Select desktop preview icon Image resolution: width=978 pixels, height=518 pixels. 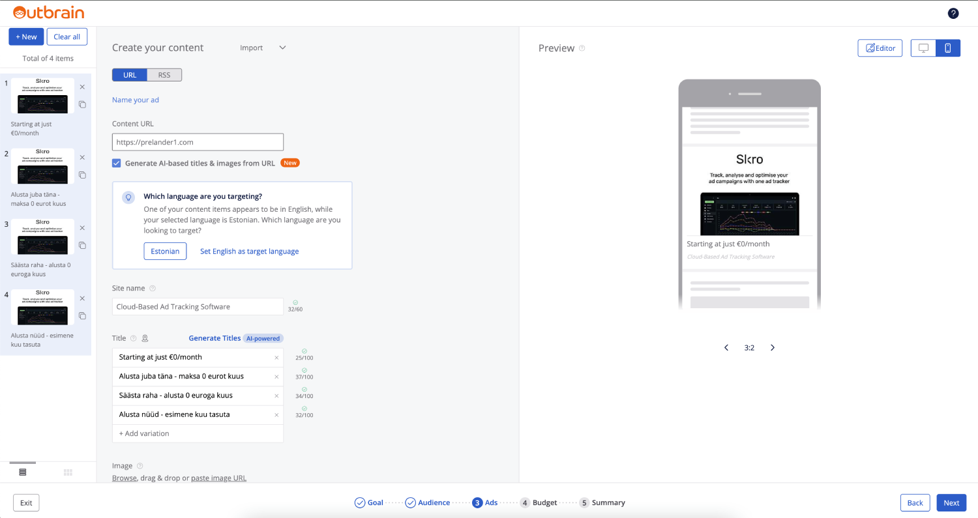coord(923,48)
